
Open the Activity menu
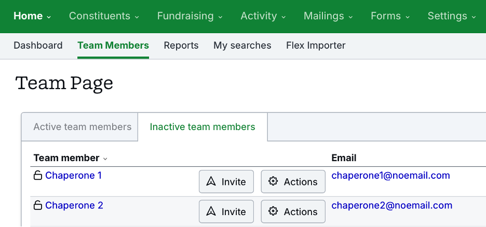[x=263, y=16]
